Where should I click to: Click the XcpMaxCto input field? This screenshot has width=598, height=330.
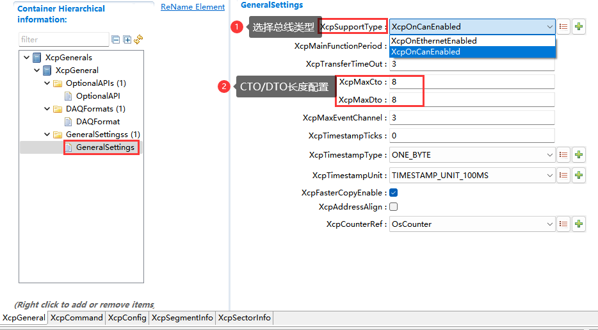pos(471,83)
